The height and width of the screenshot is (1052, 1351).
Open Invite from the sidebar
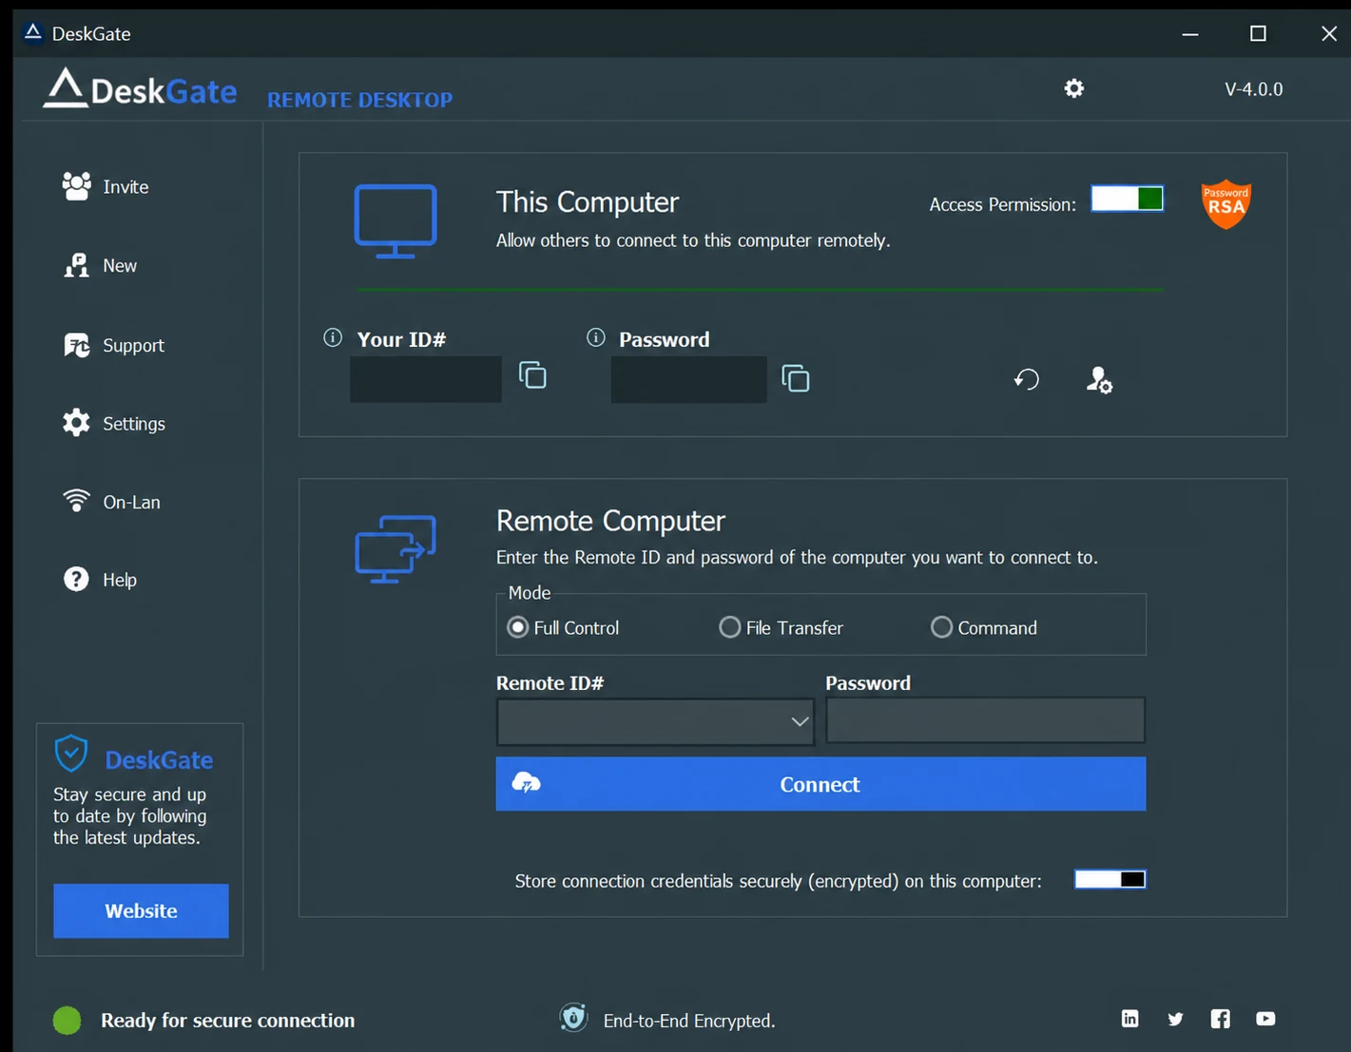pyautogui.click(x=106, y=186)
